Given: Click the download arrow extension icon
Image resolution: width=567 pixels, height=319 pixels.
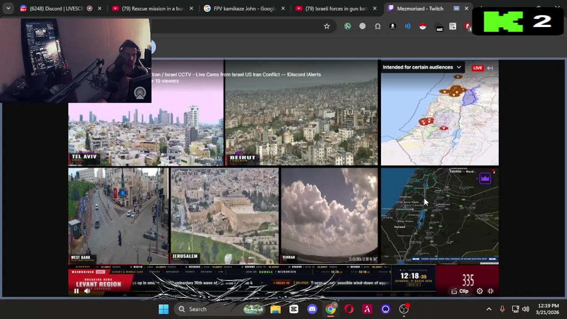Looking at the screenshot, I should tap(392, 27).
